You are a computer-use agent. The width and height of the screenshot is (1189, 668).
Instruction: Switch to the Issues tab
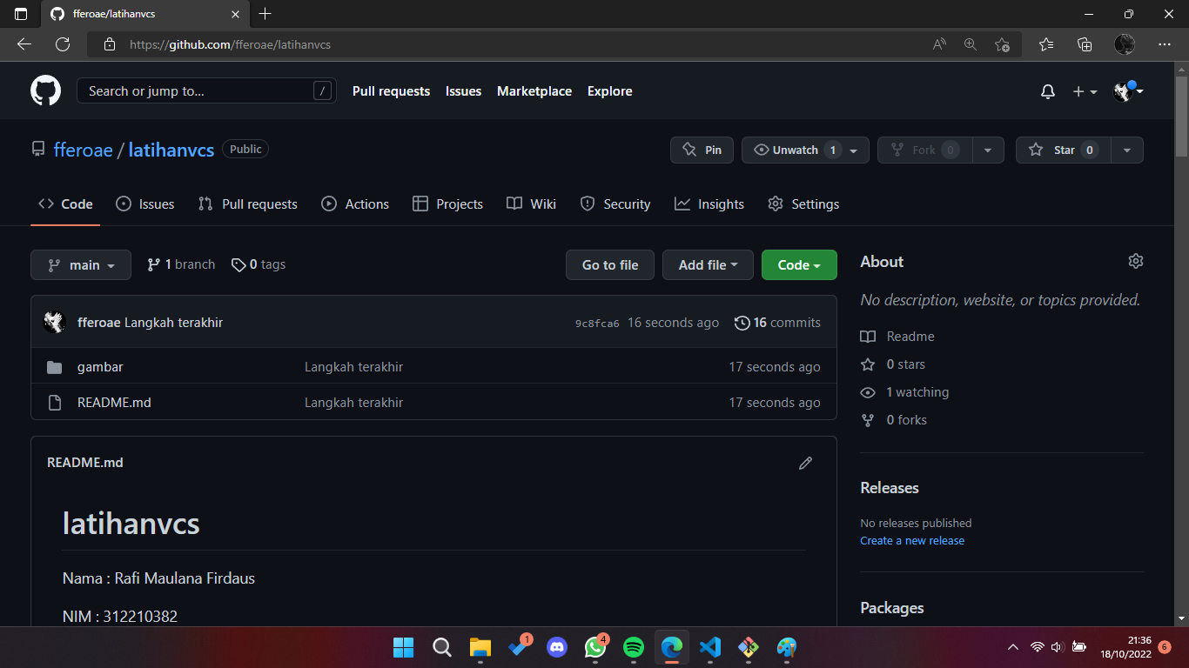coord(144,204)
